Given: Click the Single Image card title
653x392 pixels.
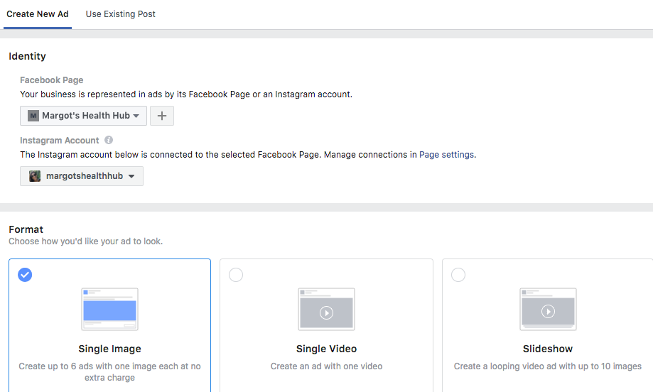Looking at the screenshot, I should pyautogui.click(x=110, y=349).
